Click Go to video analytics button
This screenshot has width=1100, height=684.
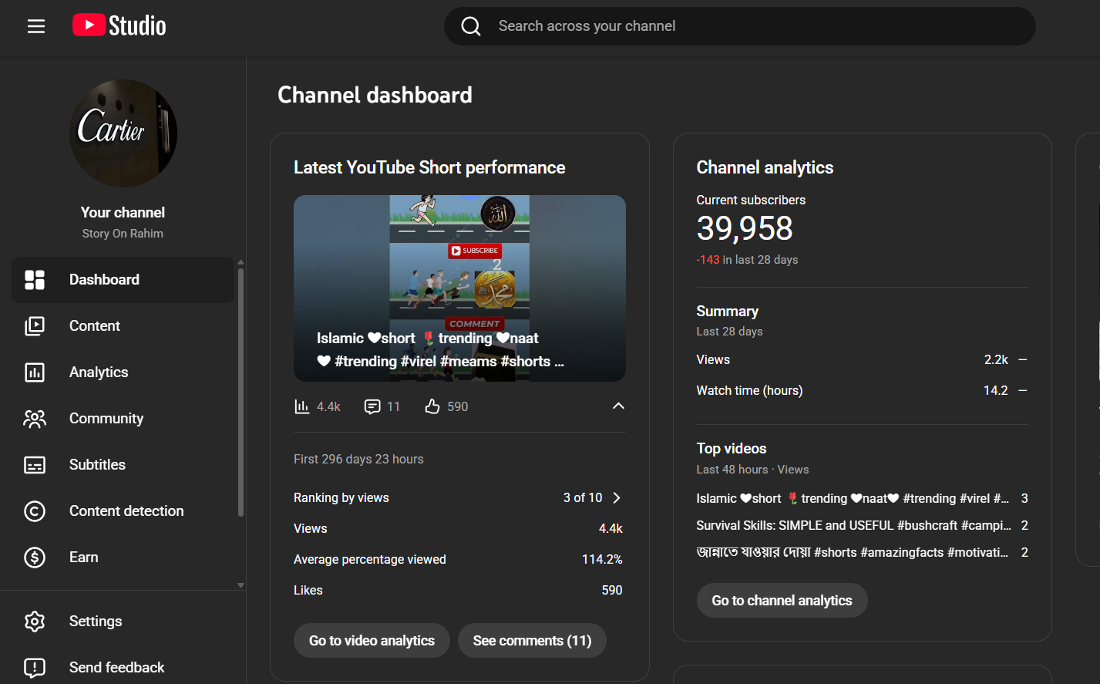pyautogui.click(x=372, y=641)
